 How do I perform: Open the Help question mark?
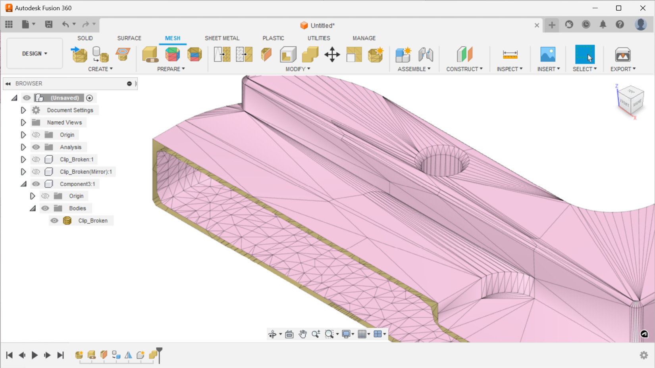point(620,25)
